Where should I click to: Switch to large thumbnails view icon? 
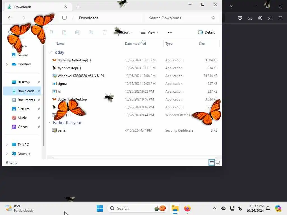pos(218,162)
